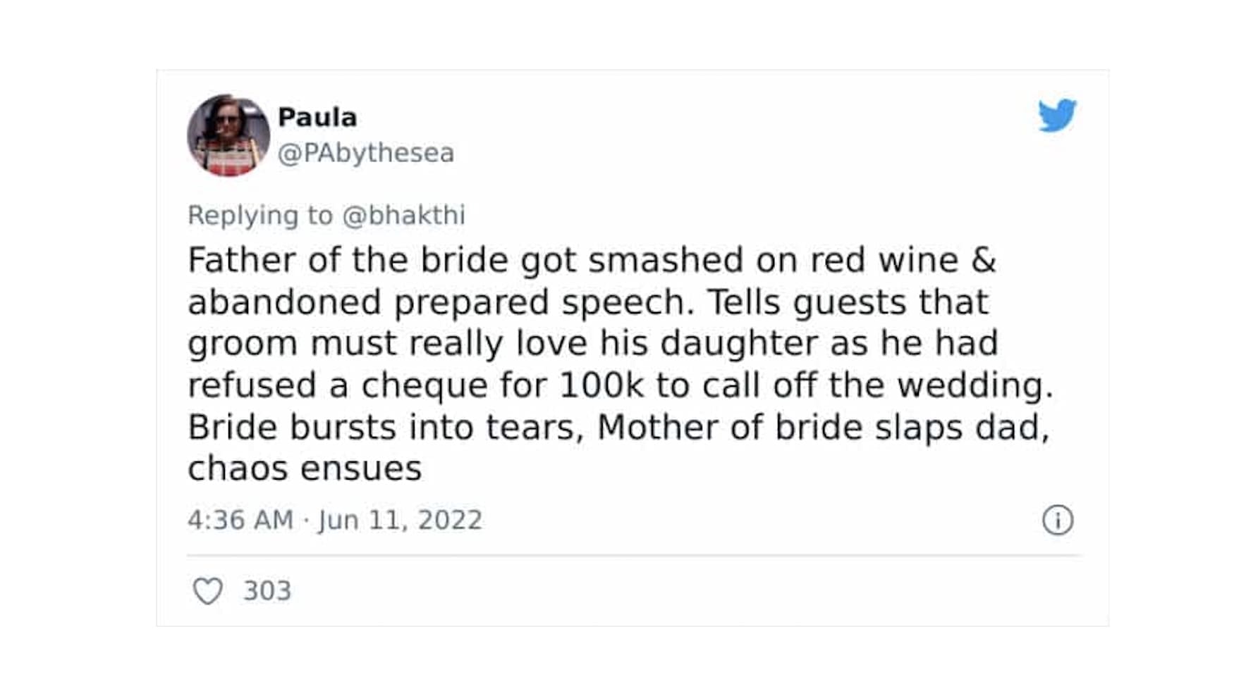This screenshot has width=1258, height=696.
Task: Click the words "chaos ensues"
Action: 305,468
